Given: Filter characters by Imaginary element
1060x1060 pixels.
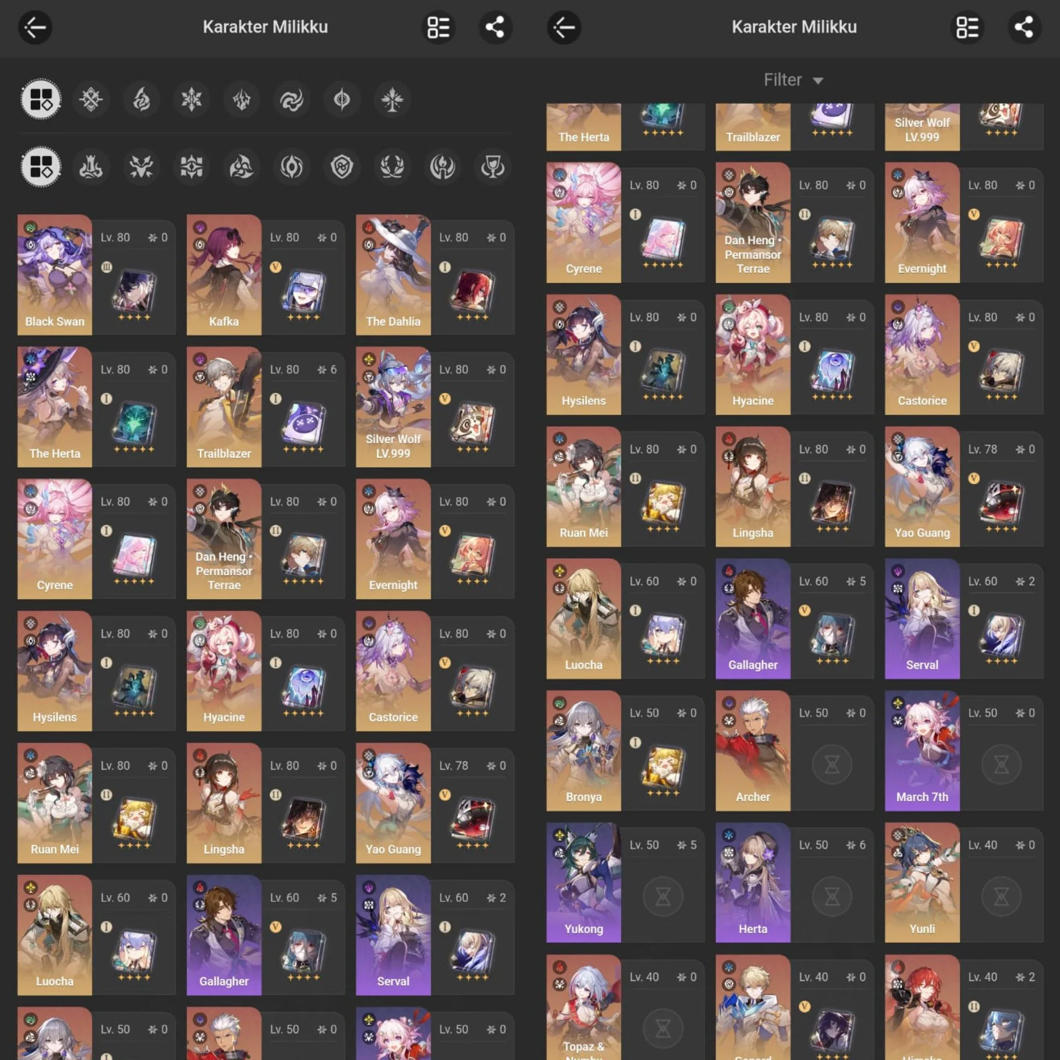Looking at the screenshot, I should tap(392, 99).
